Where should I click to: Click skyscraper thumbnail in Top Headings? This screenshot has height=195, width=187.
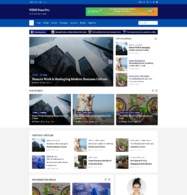121,49
